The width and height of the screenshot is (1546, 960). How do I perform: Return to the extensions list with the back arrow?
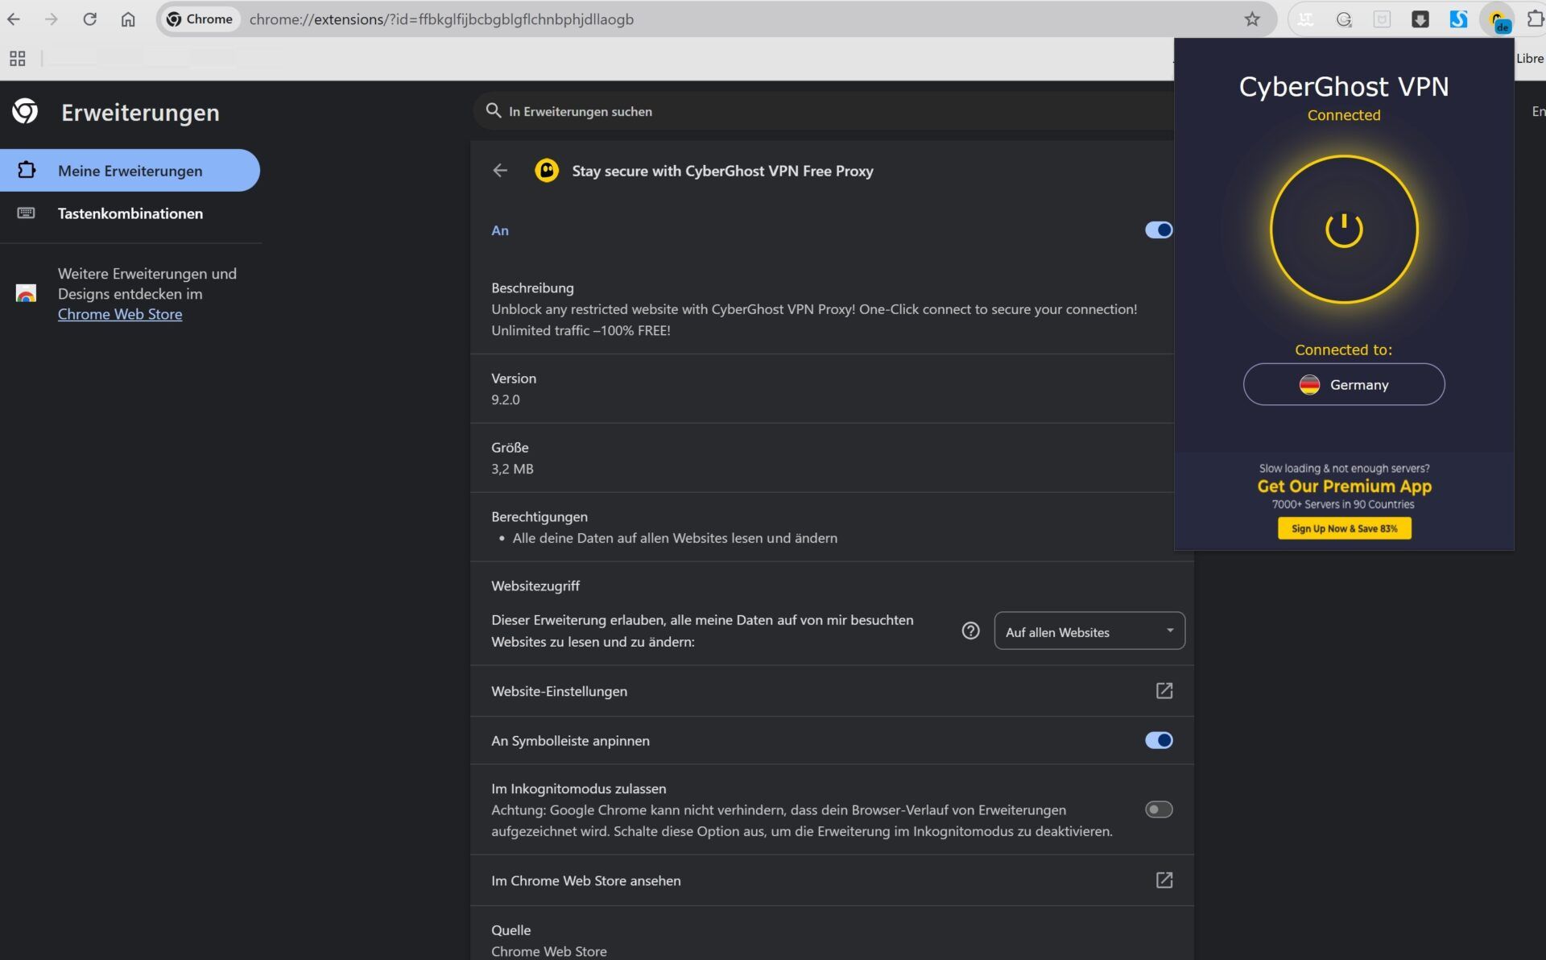(500, 170)
